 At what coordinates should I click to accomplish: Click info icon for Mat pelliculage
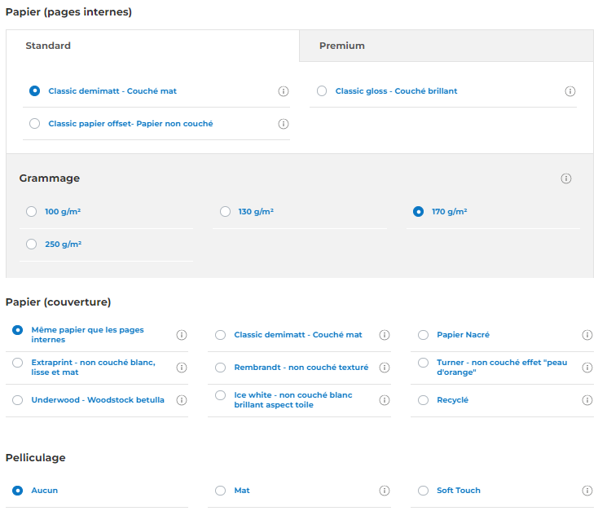385,491
